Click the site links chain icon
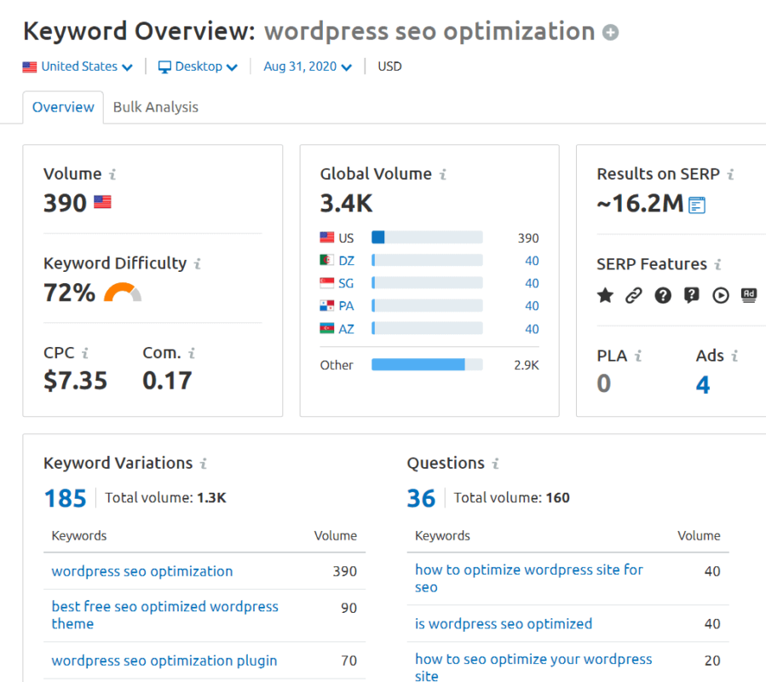 pos(634,295)
